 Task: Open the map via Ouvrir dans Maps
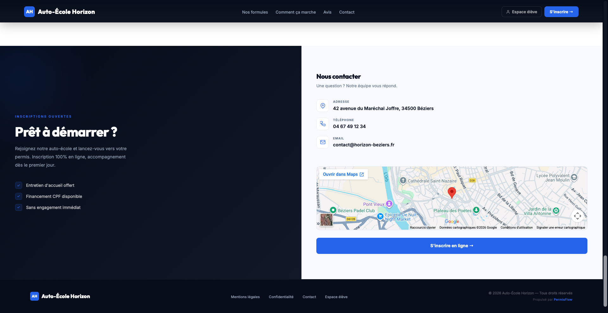click(343, 174)
